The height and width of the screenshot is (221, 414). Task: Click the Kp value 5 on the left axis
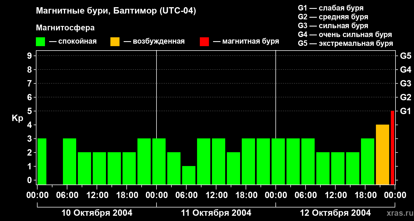click(30, 111)
